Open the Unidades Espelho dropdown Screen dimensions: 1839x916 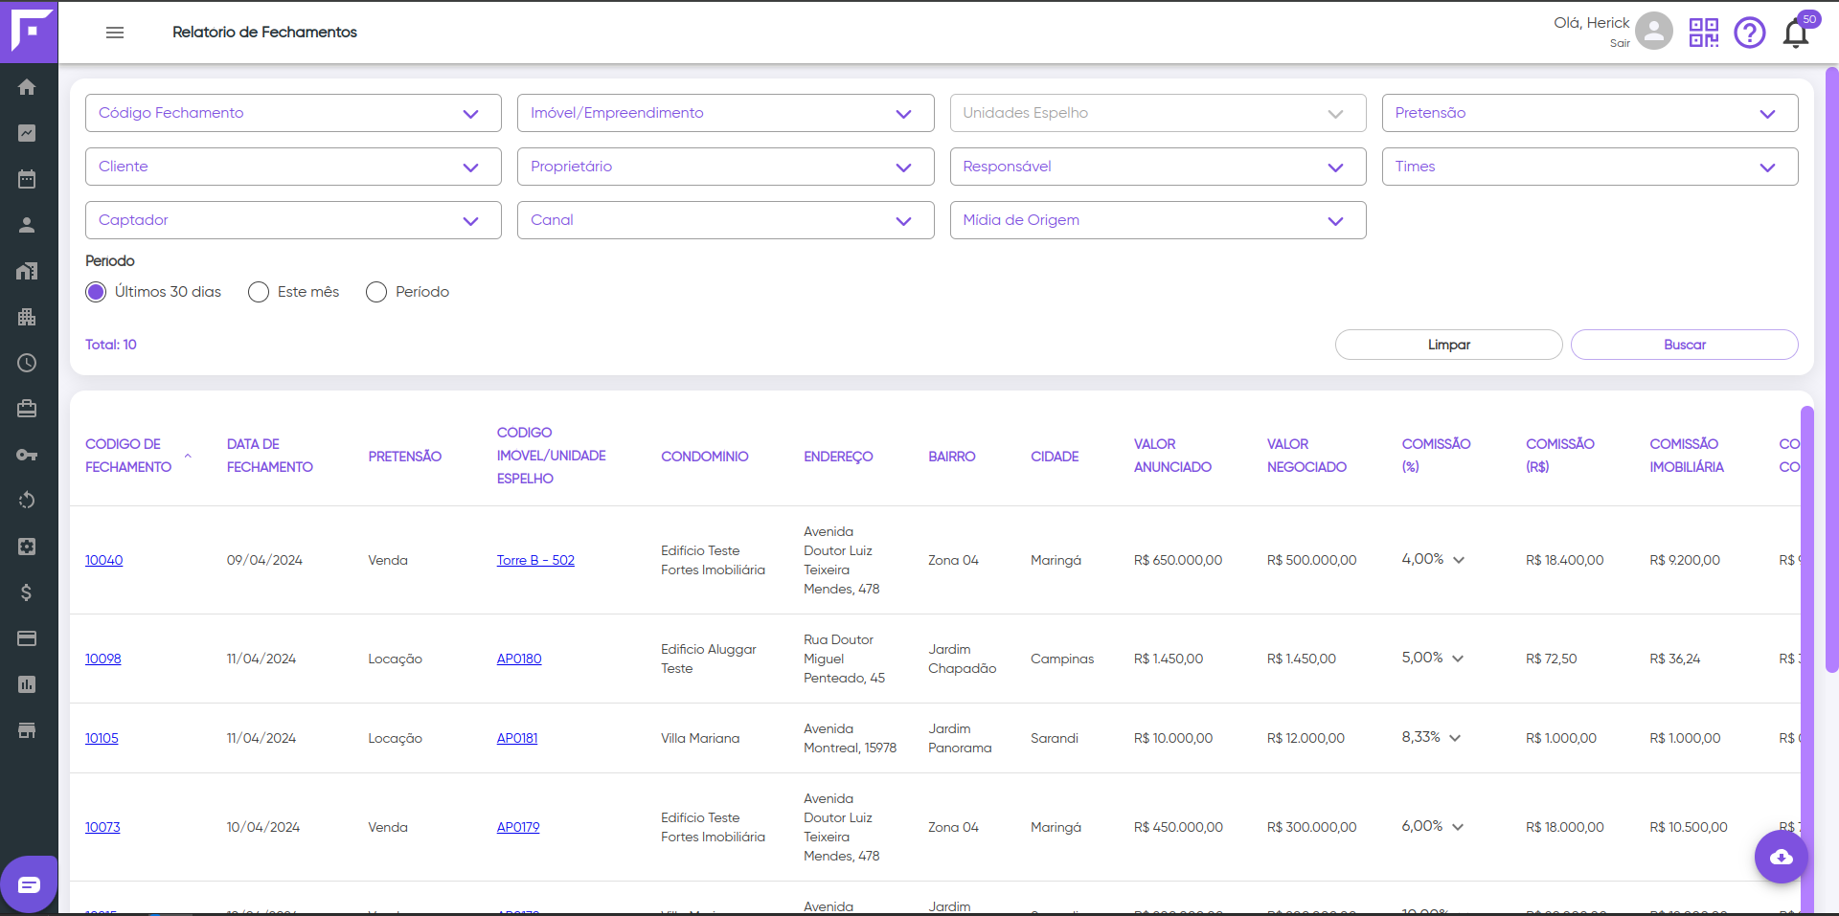pyautogui.click(x=1158, y=113)
